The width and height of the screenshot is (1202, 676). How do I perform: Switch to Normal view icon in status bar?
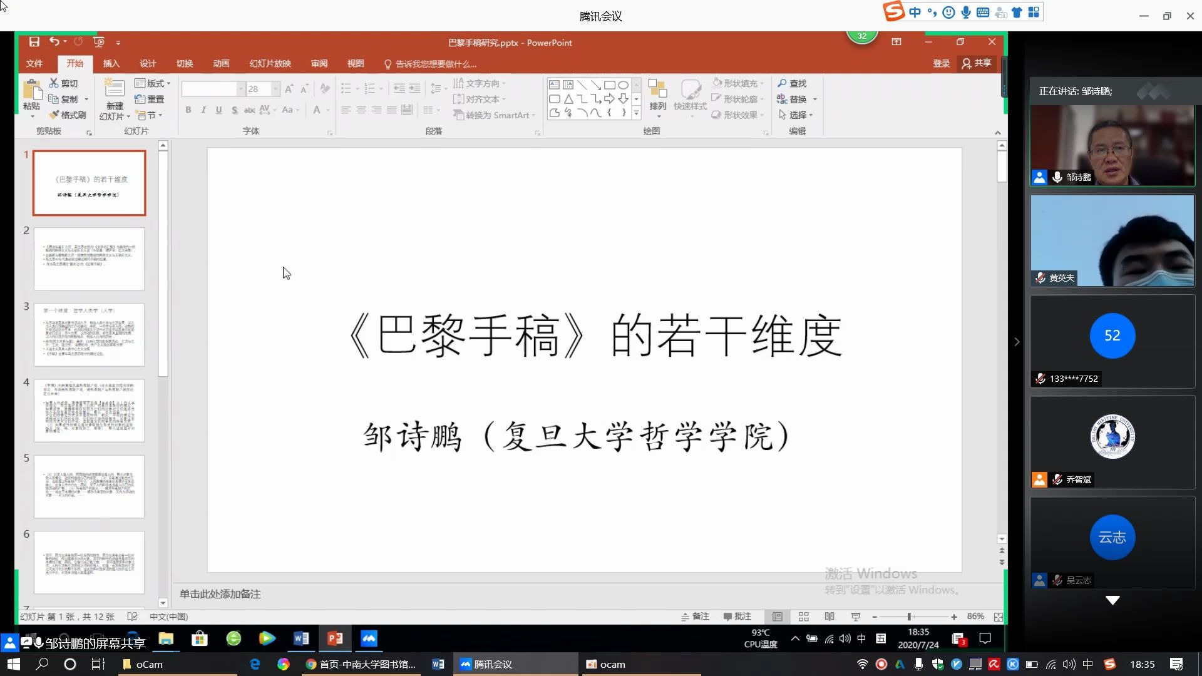point(778,617)
